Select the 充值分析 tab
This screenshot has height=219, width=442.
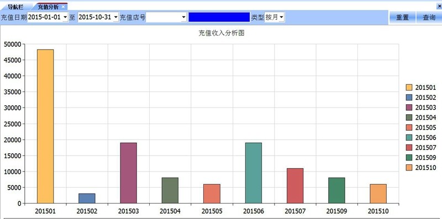tap(48, 7)
